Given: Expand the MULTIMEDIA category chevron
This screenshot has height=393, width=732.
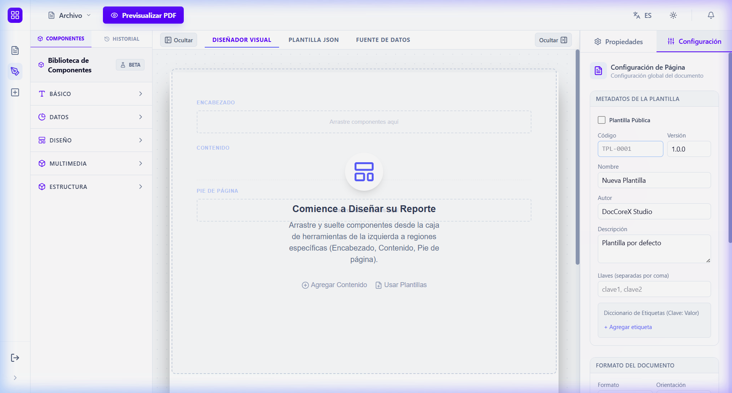Looking at the screenshot, I should [141, 163].
